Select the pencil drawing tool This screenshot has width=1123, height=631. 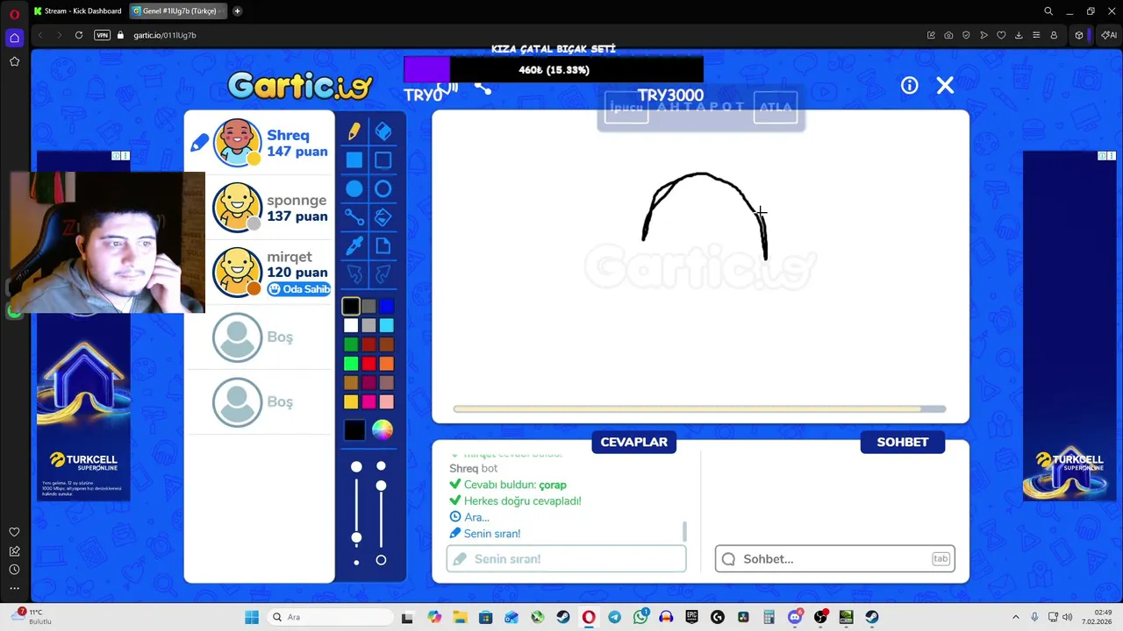point(354,131)
